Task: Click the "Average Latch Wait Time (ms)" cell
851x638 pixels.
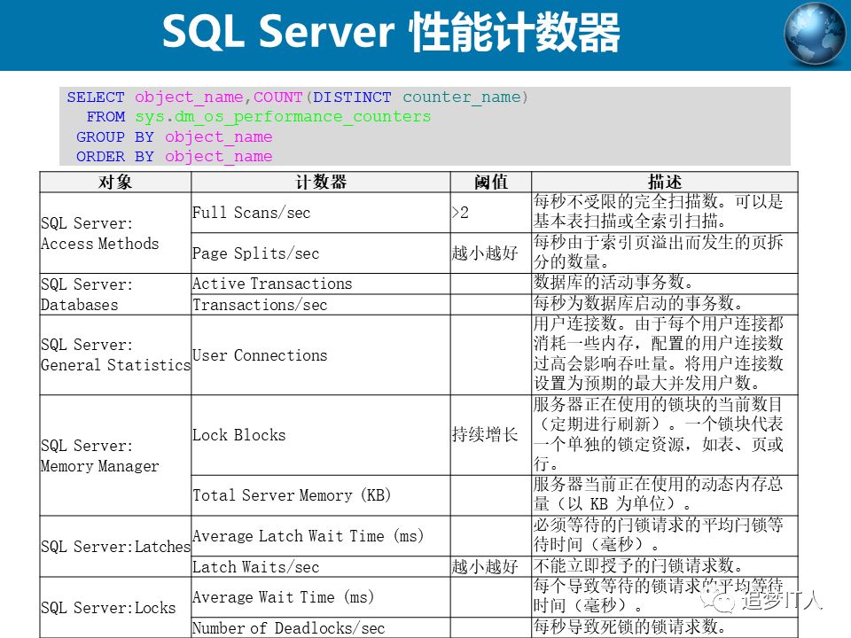Action: pyautogui.click(x=321, y=536)
